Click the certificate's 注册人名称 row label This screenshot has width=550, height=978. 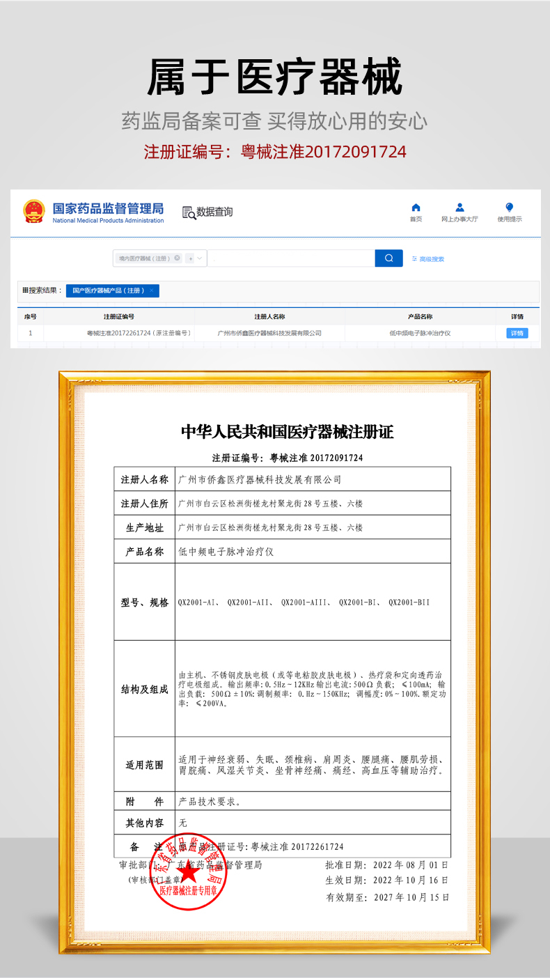[144, 480]
